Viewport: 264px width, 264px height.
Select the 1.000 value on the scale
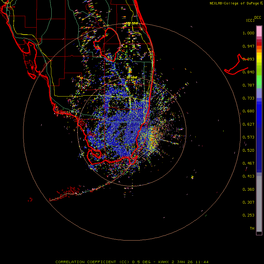coord(248,33)
